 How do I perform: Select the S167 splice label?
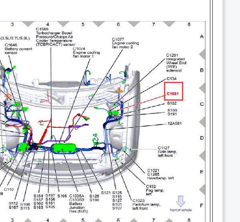pyautogui.click(x=14, y=207)
